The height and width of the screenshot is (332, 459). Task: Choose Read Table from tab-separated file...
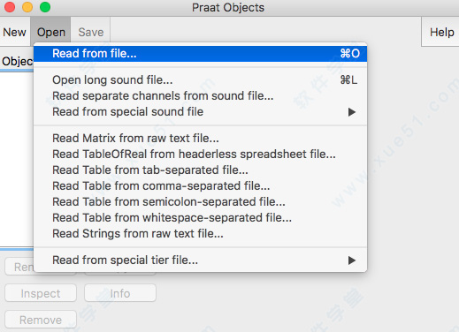point(201,170)
